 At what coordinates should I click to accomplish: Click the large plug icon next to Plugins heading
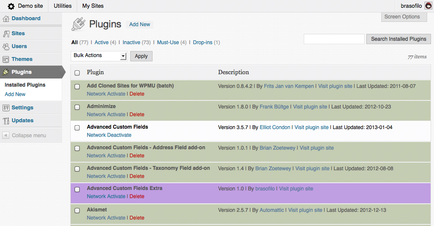pos(78,24)
